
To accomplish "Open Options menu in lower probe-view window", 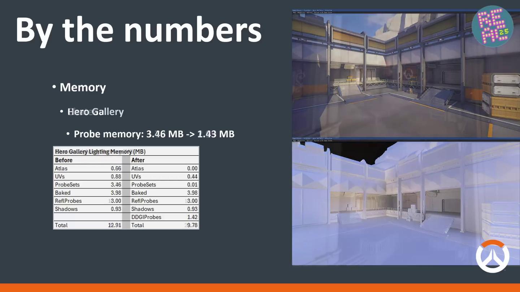I will 309,141.
